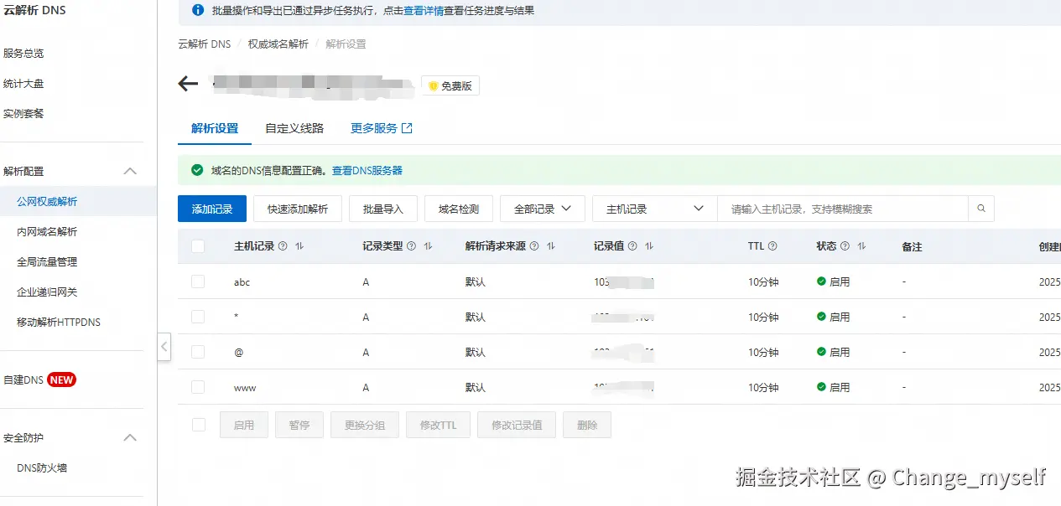Image resolution: width=1061 pixels, height=506 pixels.
Task: Click inside the host record search input
Action: (x=839, y=208)
